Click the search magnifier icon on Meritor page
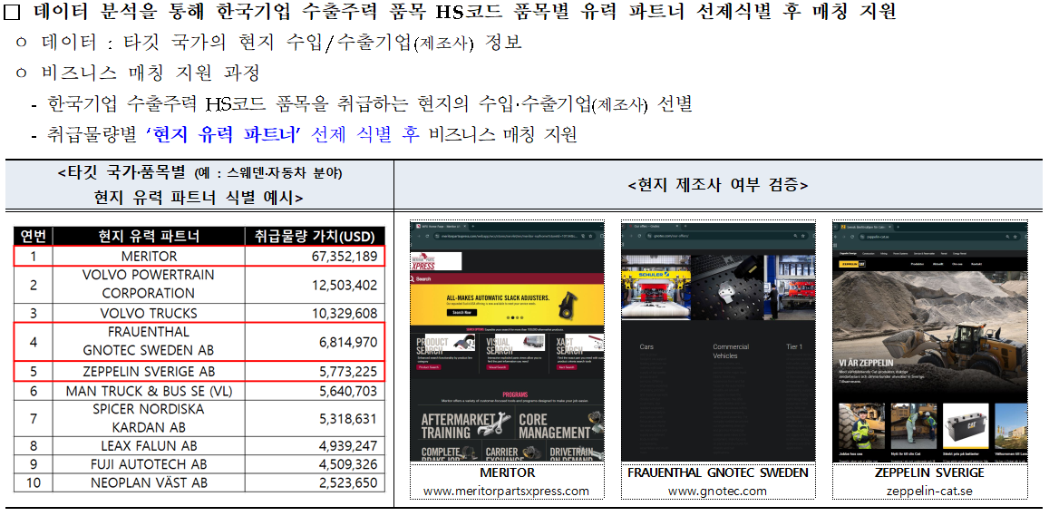The height and width of the screenshot is (516, 1049). coord(412,279)
